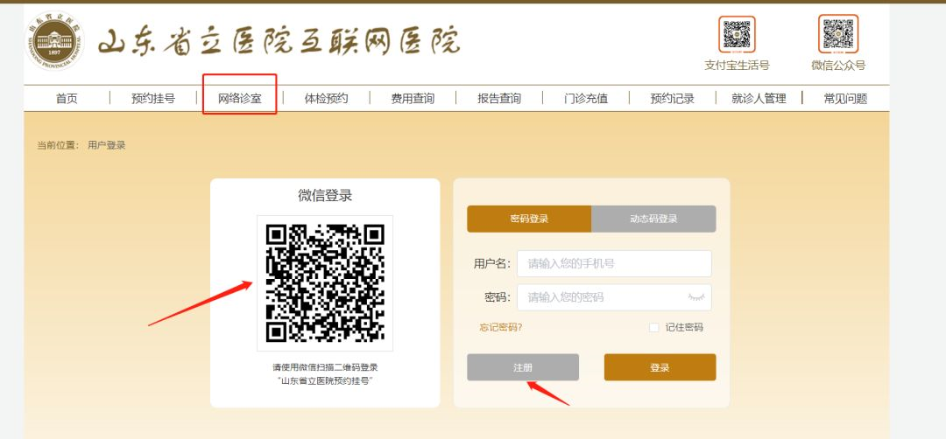
Task: Open 就诊人管理 menu item
Action: coord(759,99)
